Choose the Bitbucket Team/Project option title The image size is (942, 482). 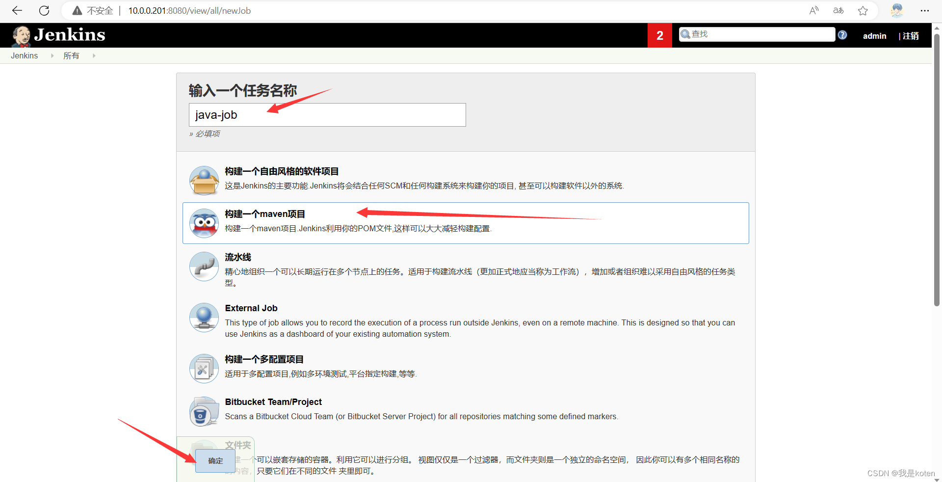(273, 402)
